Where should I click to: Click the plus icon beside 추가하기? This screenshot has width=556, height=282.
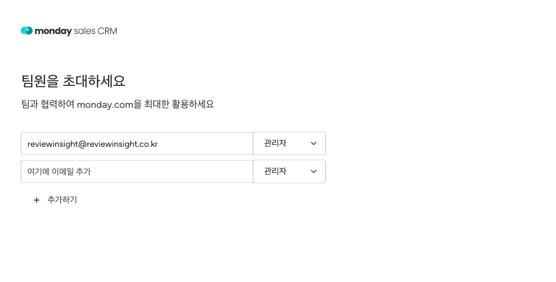(37, 200)
